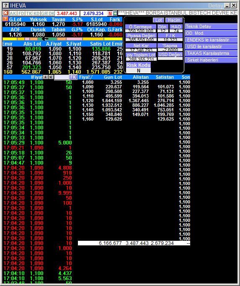Click the question mark icon in title bar
Viewport: 240px width, 286px height.
(6, 5)
